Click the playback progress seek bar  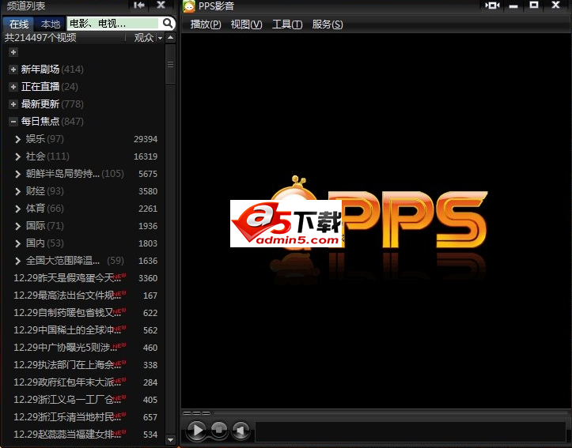coord(376,413)
